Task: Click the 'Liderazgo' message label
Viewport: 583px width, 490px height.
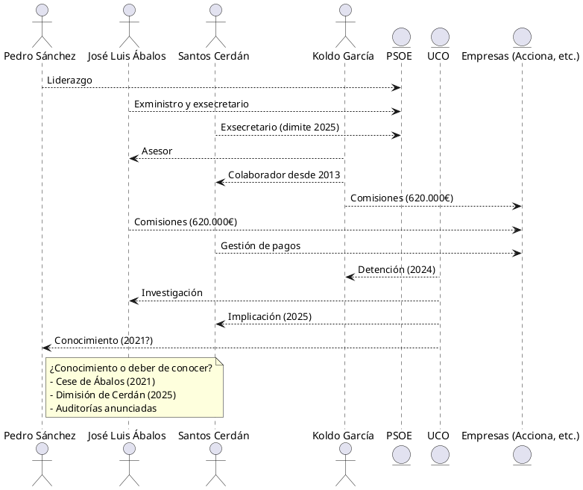Action: tap(69, 80)
